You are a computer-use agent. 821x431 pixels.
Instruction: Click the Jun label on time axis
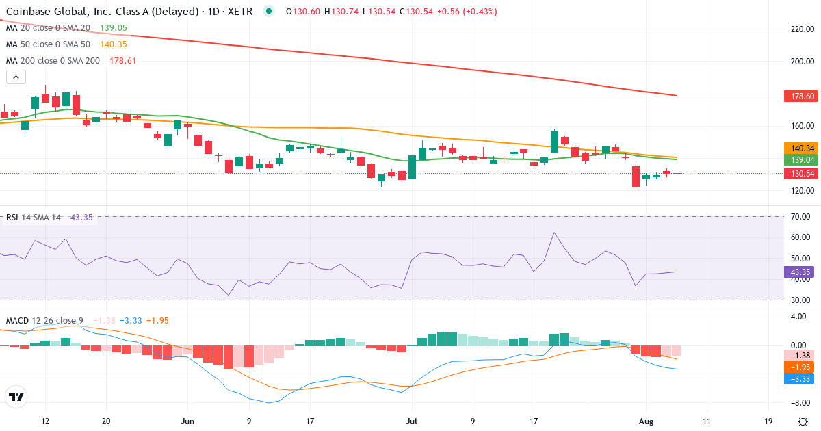click(187, 421)
